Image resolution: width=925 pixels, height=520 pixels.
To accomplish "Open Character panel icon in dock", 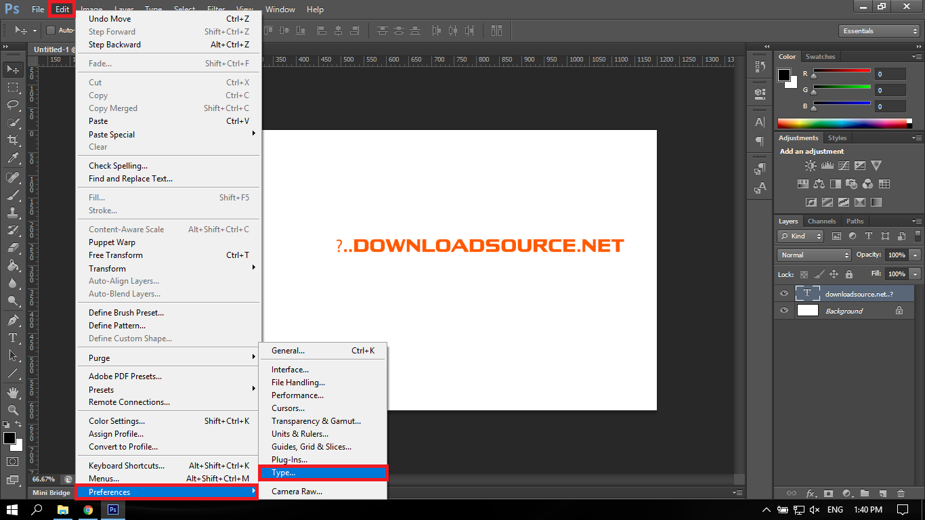I will (x=760, y=122).
